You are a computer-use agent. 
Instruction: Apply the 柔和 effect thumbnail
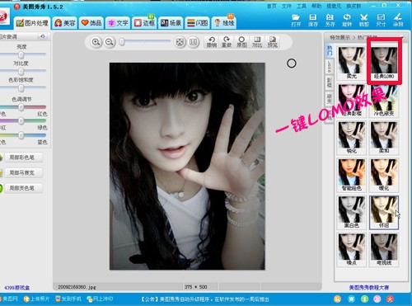(x=384, y=138)
